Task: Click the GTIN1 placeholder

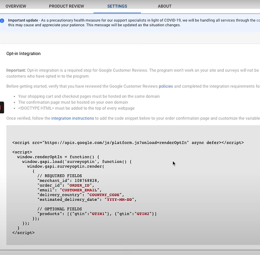Action: [98, 214]
